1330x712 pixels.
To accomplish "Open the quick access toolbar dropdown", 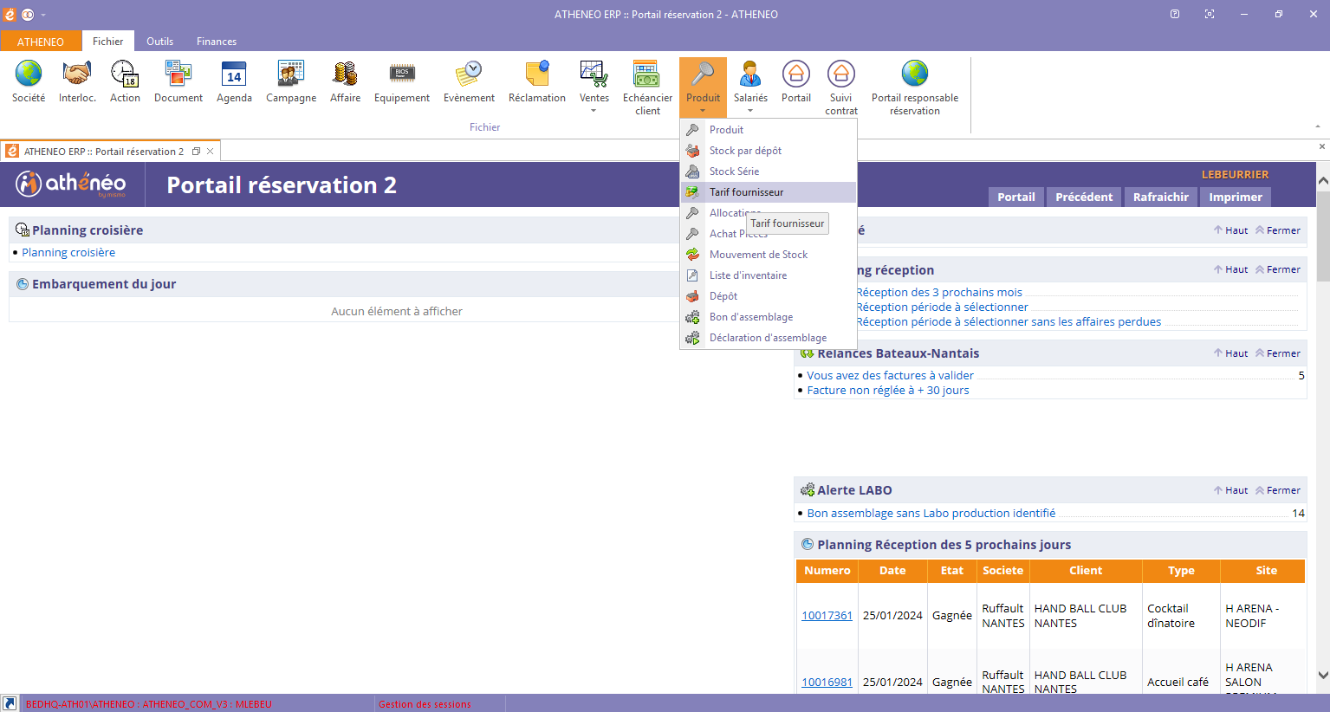I will pos(43,15).
